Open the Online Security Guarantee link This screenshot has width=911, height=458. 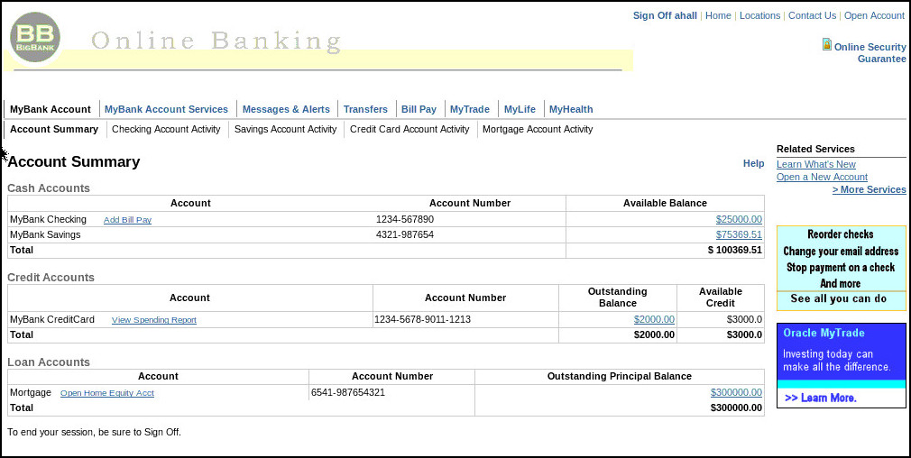(870, 53)
